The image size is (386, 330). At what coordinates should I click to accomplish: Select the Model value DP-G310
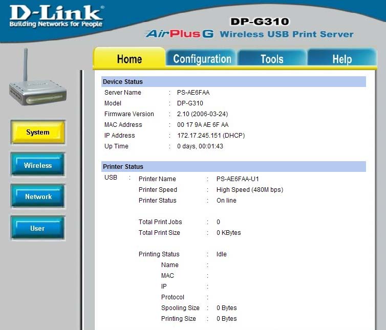190,103
